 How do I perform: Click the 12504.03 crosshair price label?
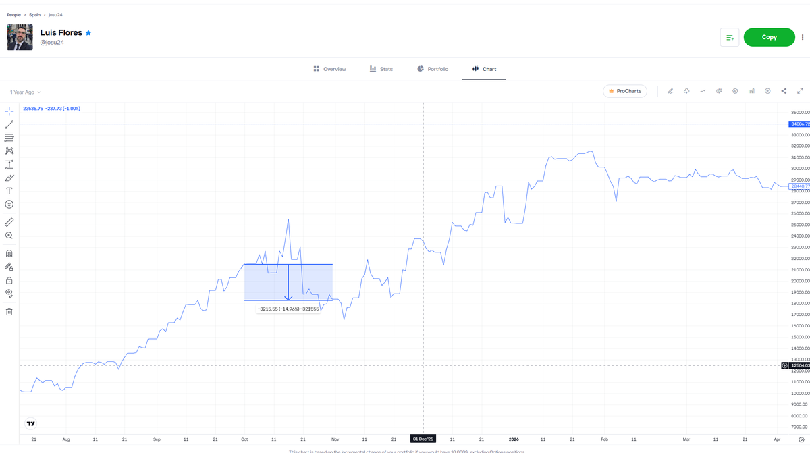(x=799, y=365)
